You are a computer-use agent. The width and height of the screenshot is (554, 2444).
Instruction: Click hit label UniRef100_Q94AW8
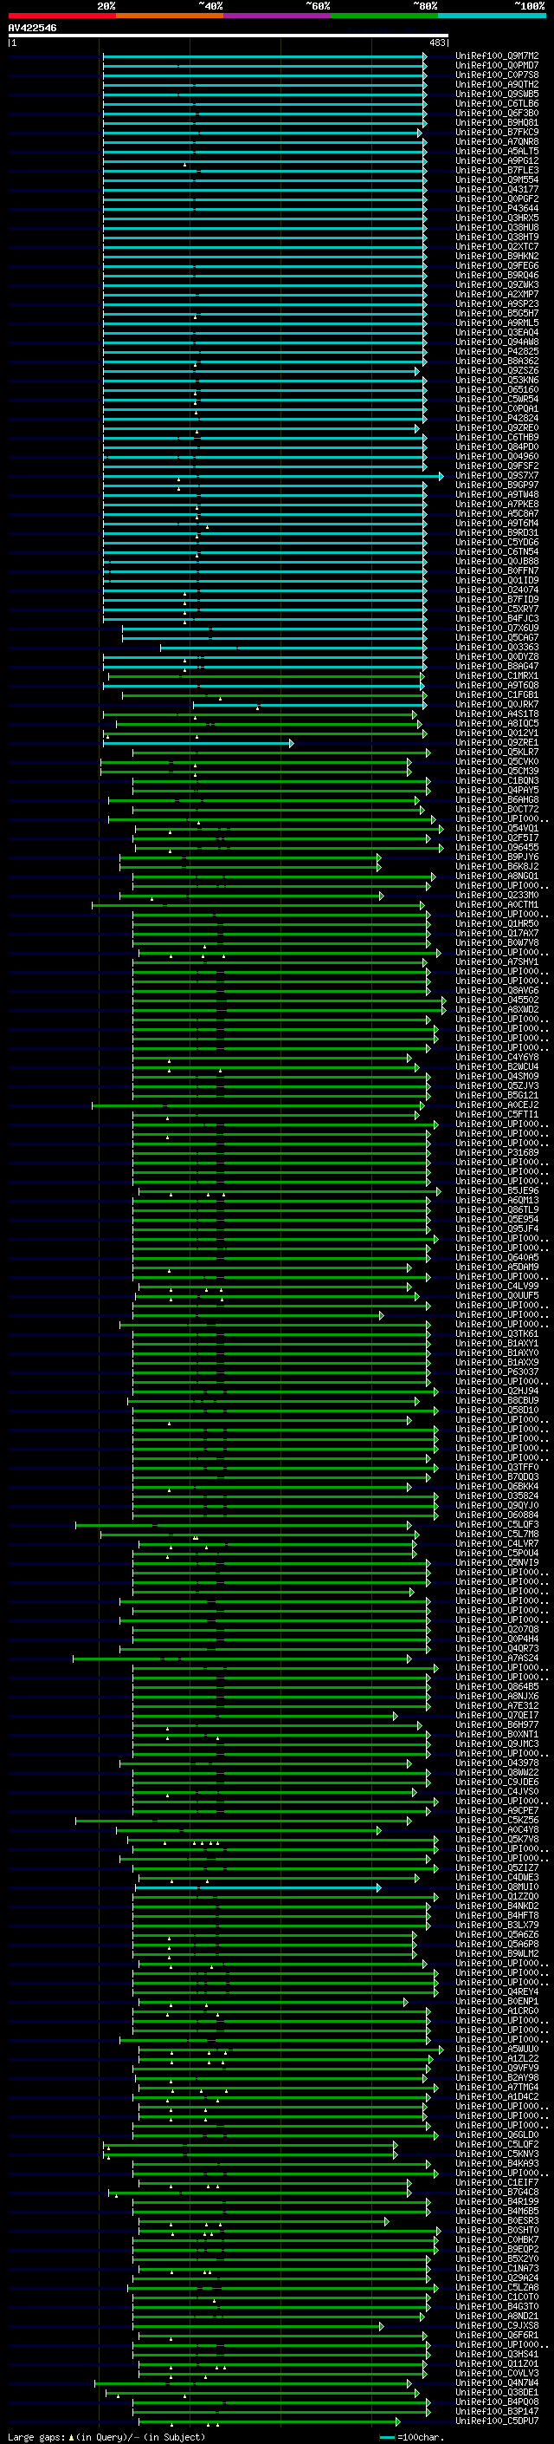(497, 342)
